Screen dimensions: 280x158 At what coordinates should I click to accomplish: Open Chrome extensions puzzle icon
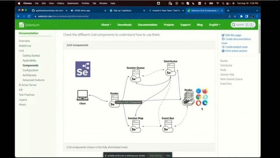click(241, 16)
